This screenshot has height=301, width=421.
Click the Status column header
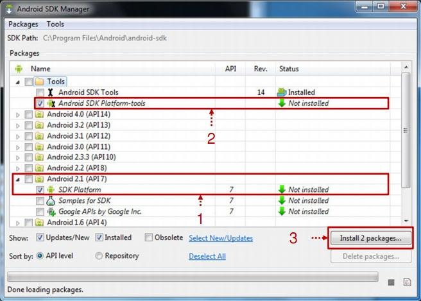[289, 69]
